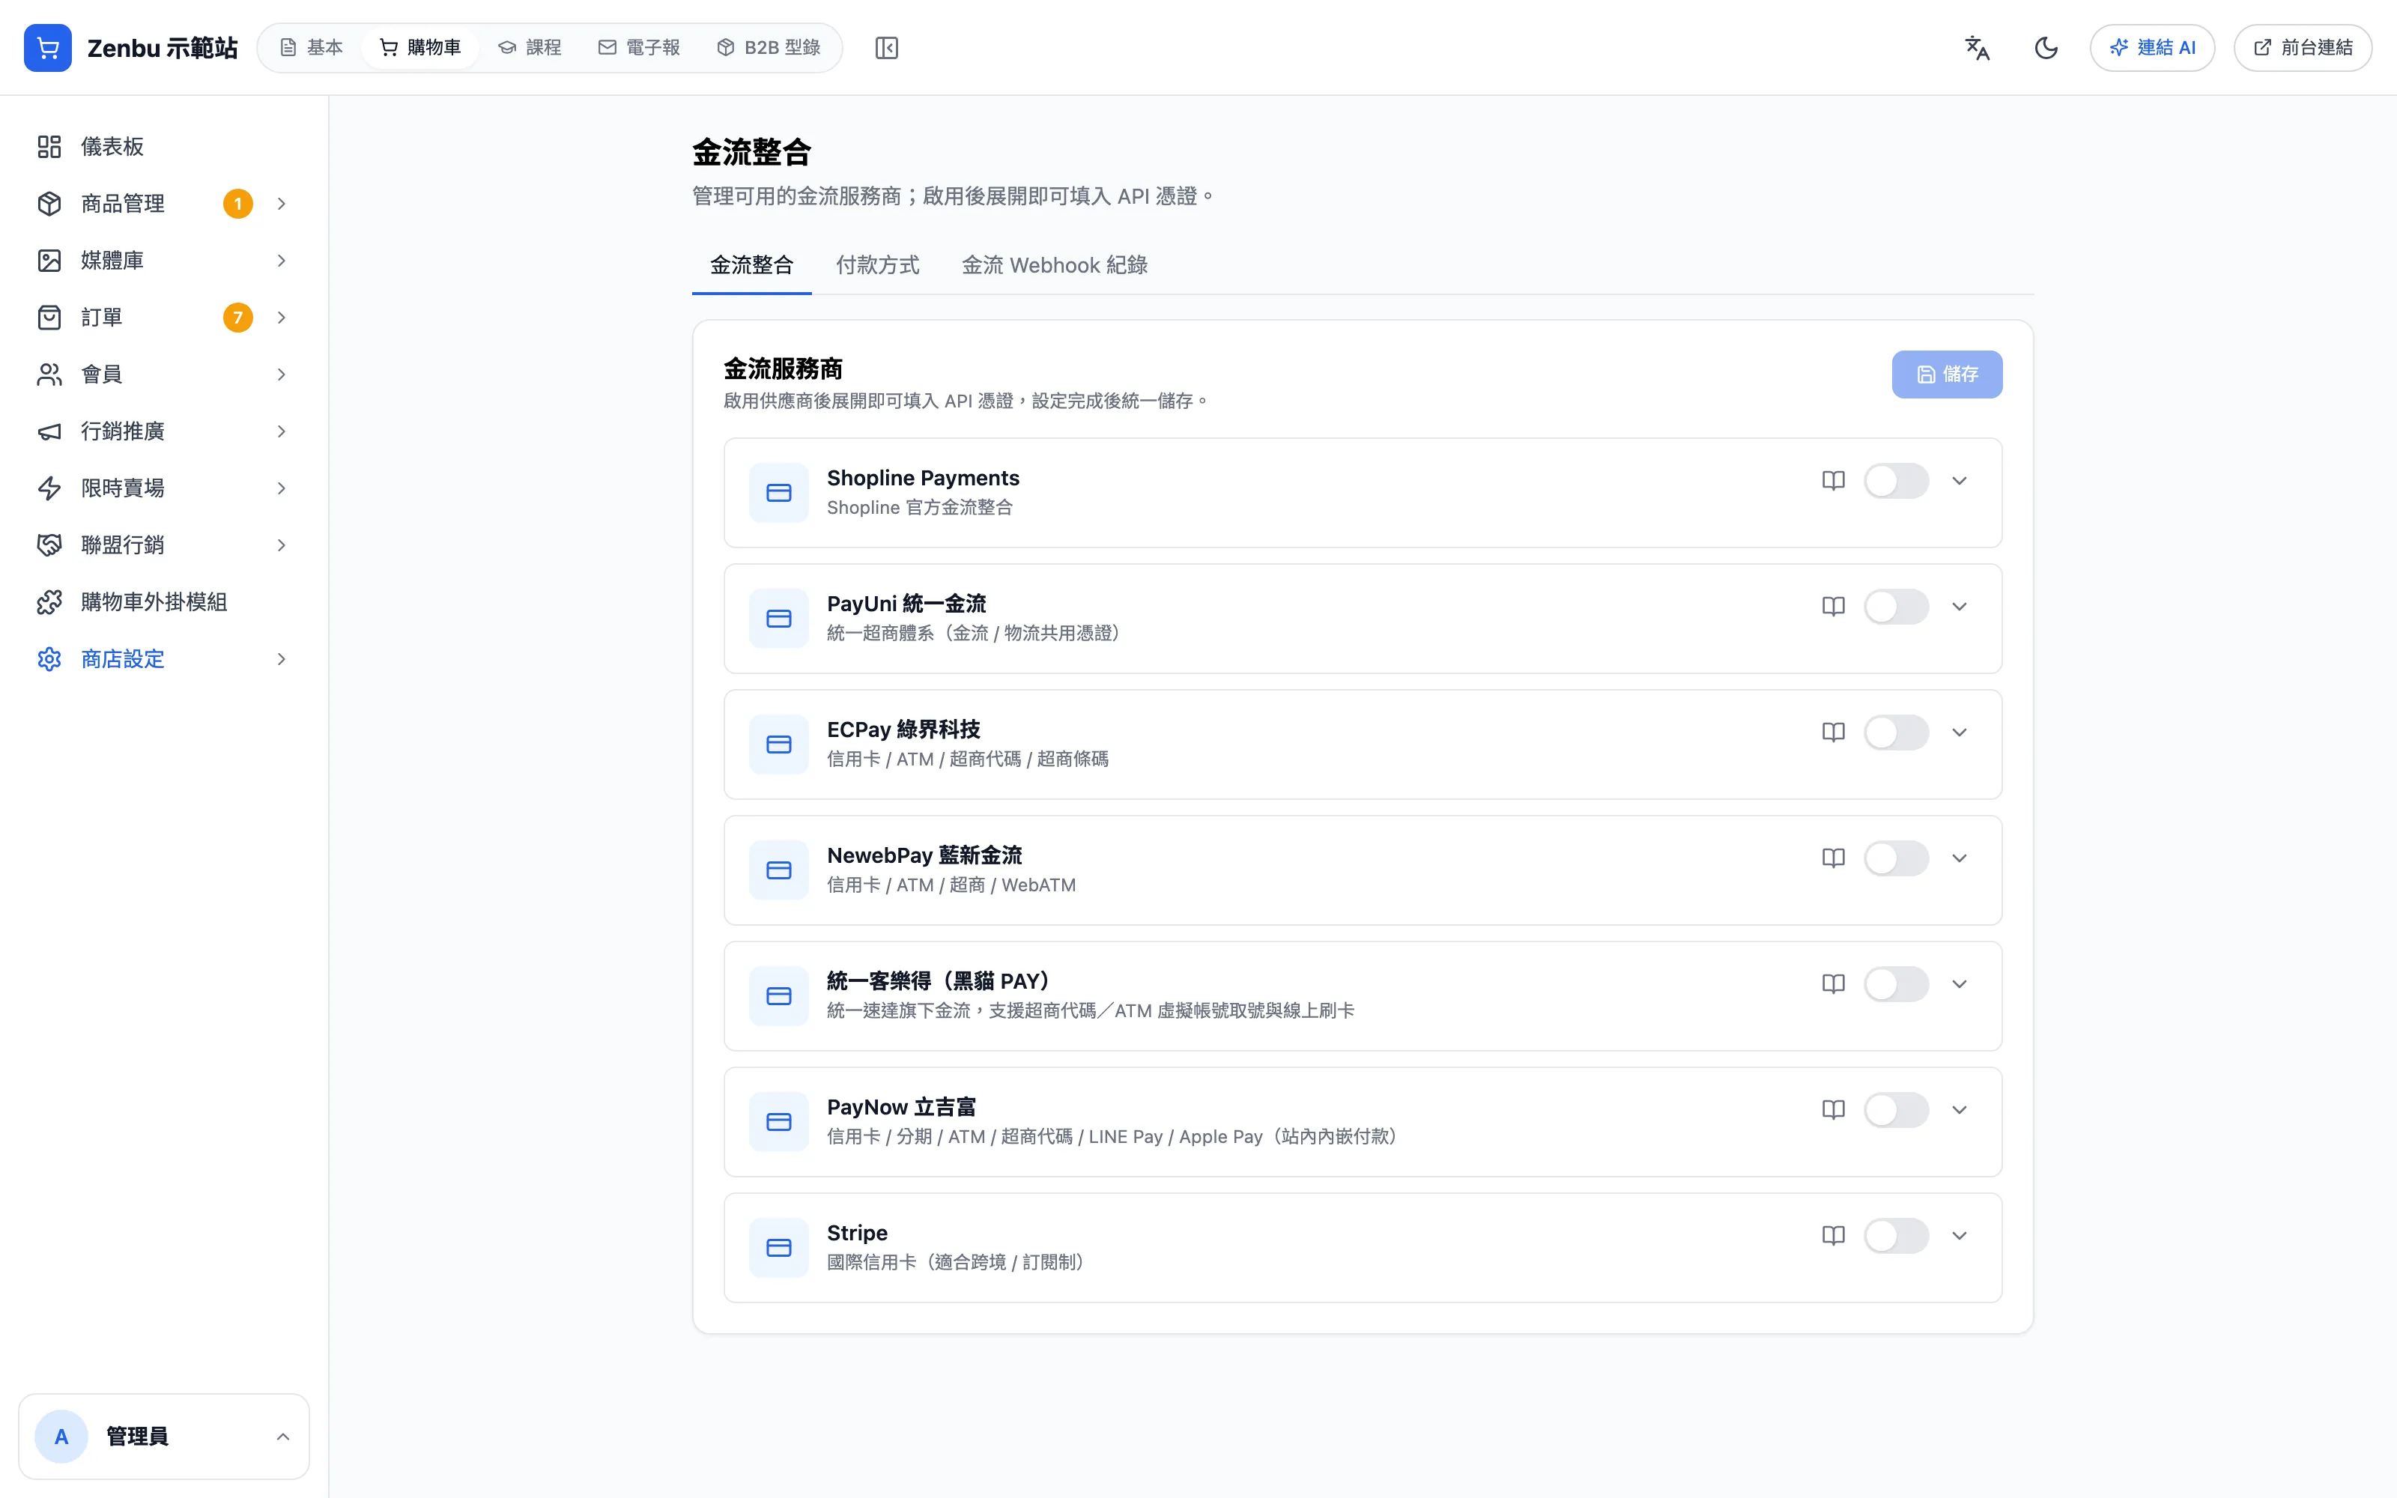
Task: Open documentation book icon for PayNow 立吉富
Action: point(1834,1109)
